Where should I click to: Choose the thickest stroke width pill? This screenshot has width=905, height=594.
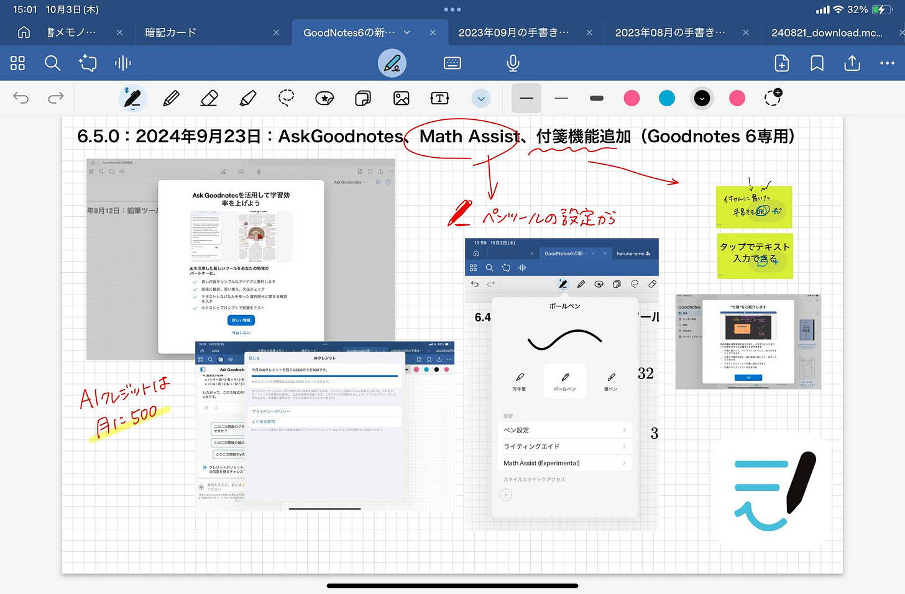point(597,98)
